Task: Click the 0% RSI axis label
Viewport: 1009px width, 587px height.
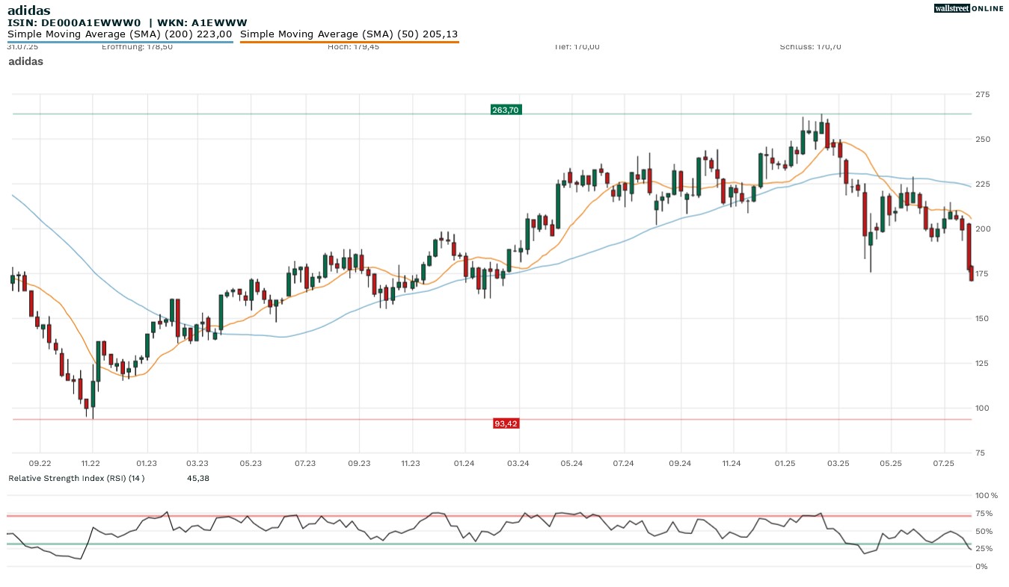Action: point(981,566)
